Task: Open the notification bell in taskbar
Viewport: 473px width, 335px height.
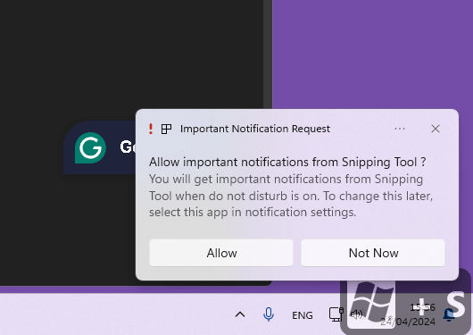Action: [448, 315]
